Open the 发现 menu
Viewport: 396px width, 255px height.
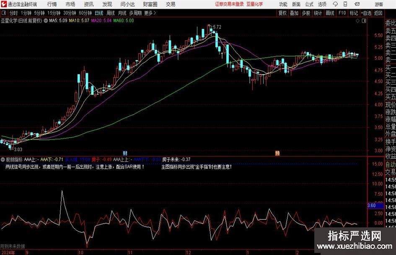[x=107, y=4]
